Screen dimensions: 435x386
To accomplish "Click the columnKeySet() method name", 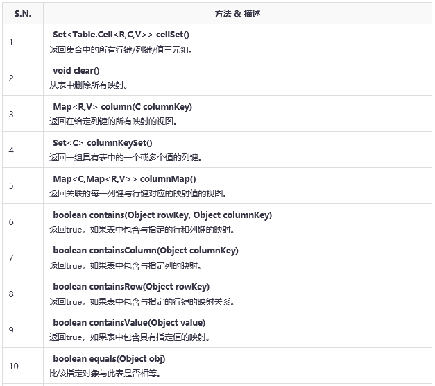I will point(102,143).
